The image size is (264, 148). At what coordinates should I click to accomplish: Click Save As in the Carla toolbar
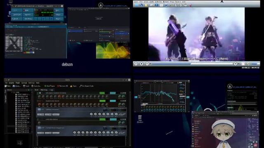pyautogui.click(x=36, y=86)
